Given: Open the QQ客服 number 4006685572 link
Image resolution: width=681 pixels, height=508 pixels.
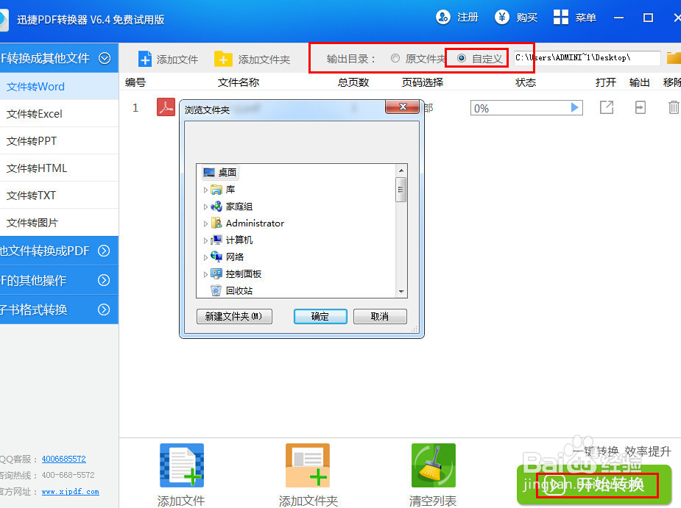Looking at the screenshot, I should click(64, 459).
